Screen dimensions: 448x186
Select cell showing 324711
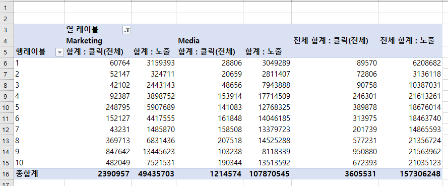tap(154, 74)
